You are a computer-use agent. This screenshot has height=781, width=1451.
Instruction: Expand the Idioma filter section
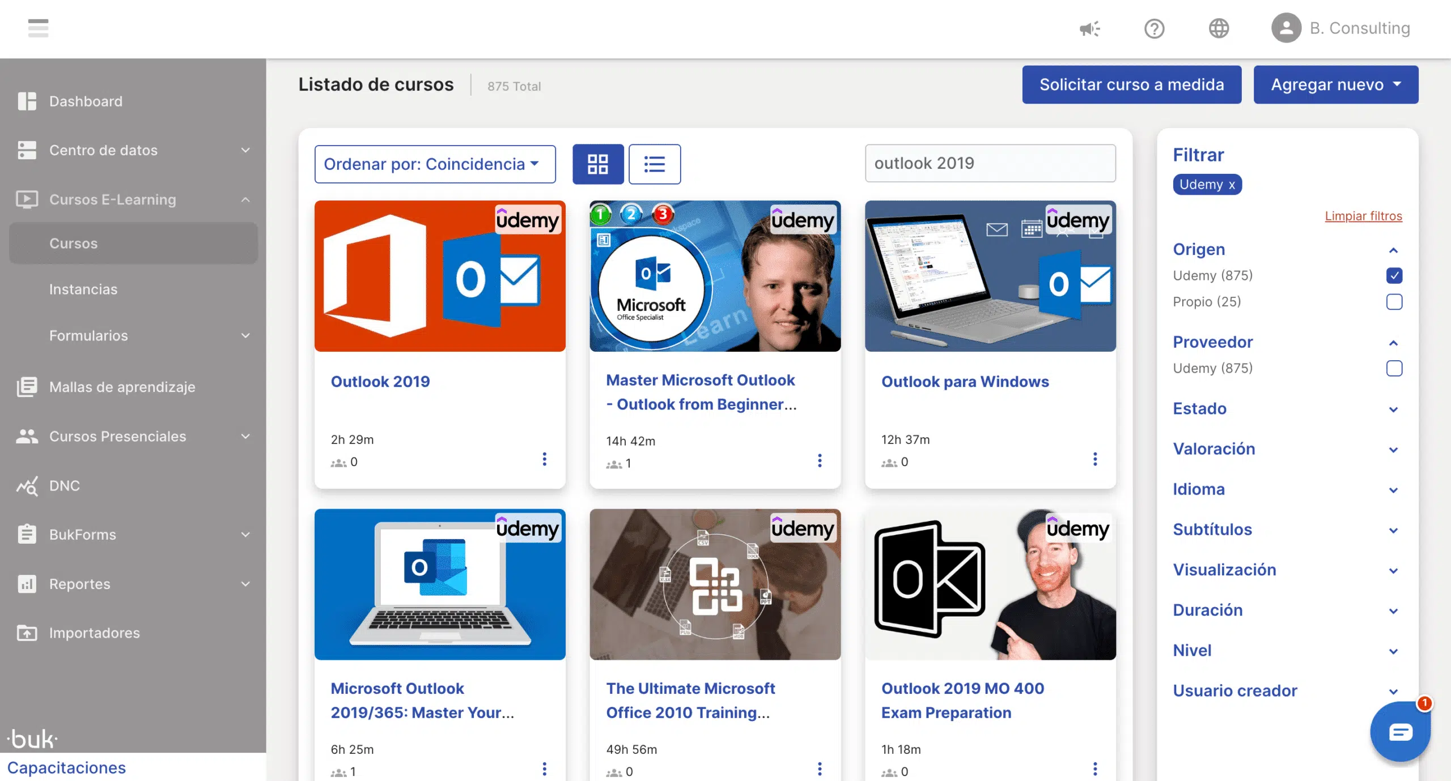(x=1394, y=490)
